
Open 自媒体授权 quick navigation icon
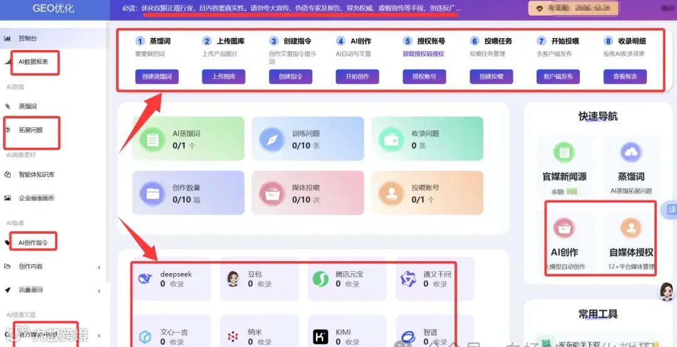631,228
